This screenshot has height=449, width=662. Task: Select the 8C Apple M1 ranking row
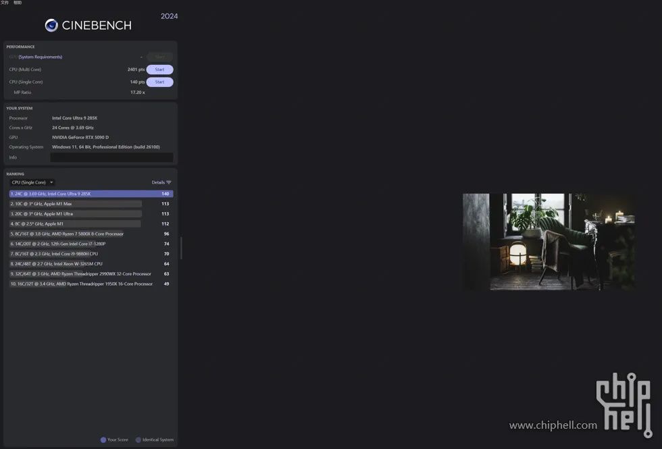click(91, 223)
